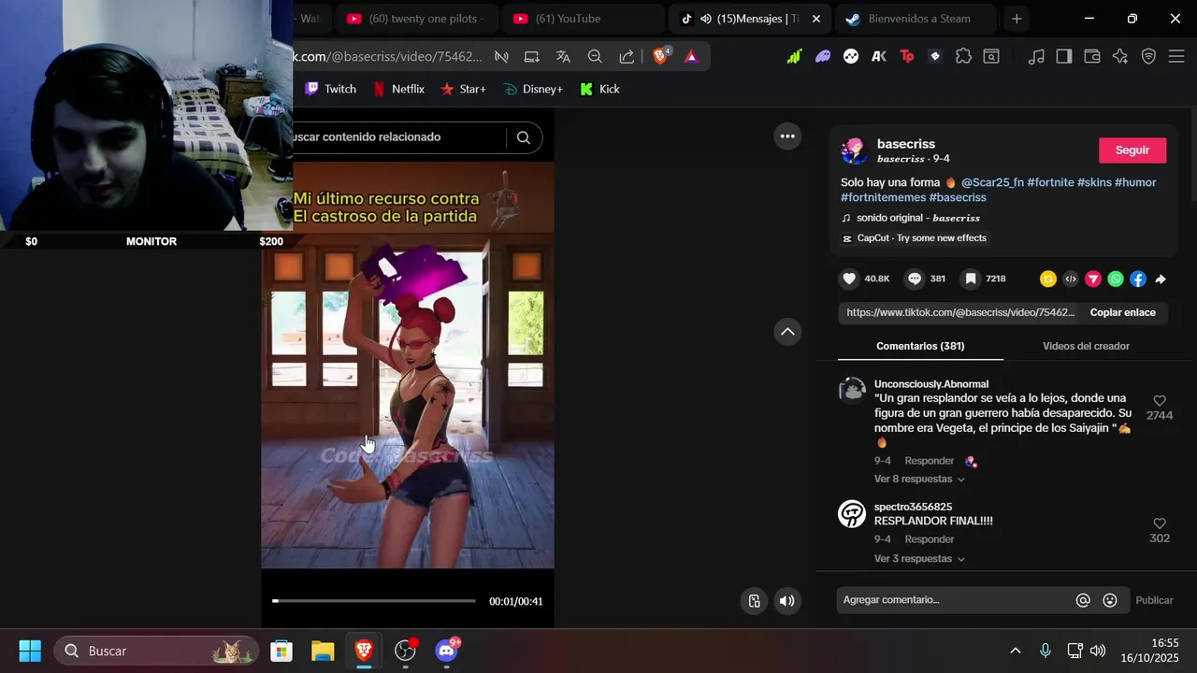1197x673 pixels.
Task: Click the comments panel scrollbar
Action: click(x=1193, y=159)
